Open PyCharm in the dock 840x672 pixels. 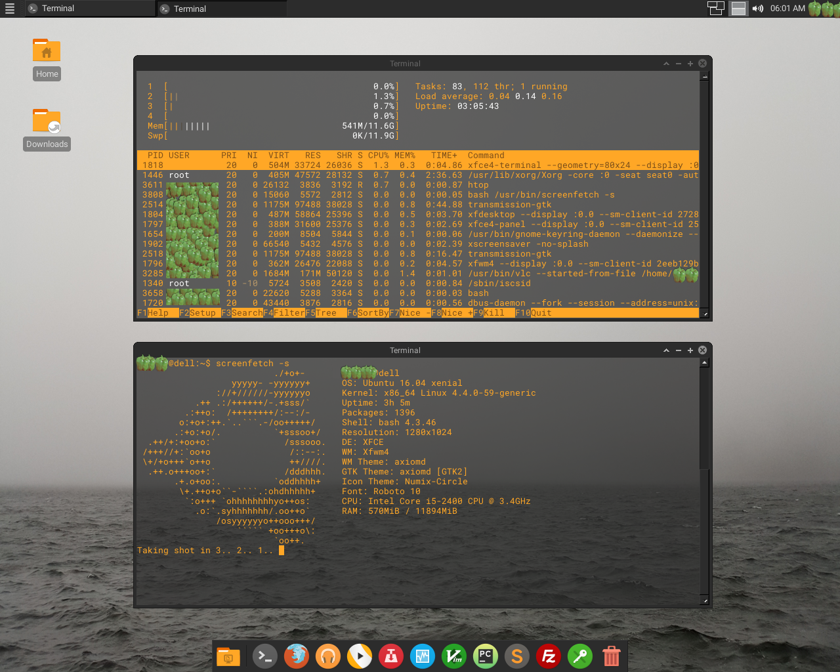click(x=485, y=656)
